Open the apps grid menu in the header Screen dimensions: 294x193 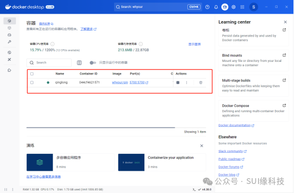click(242, 7)
